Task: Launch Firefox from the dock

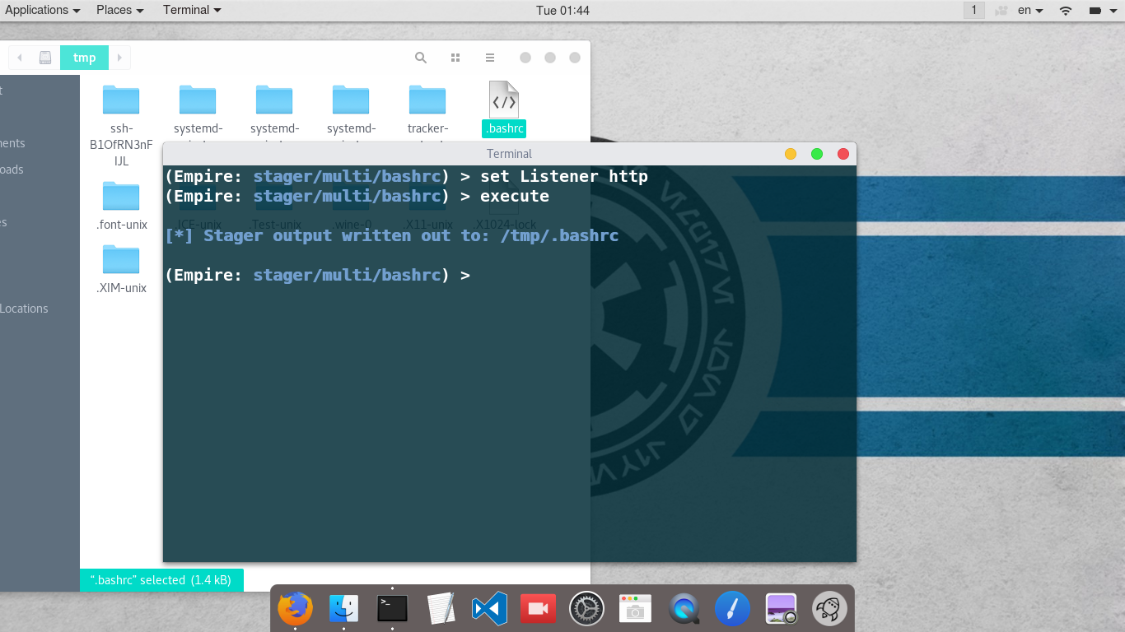Action: (x=295, y=609)
